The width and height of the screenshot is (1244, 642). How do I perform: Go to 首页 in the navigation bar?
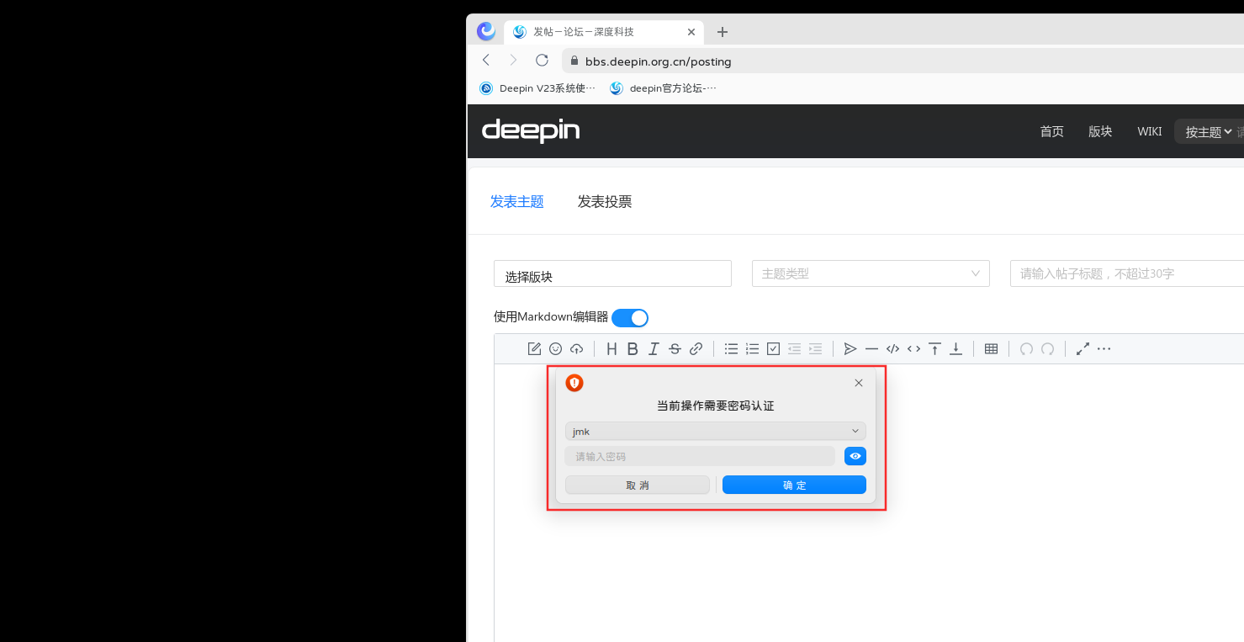(x=1052, y=131)
